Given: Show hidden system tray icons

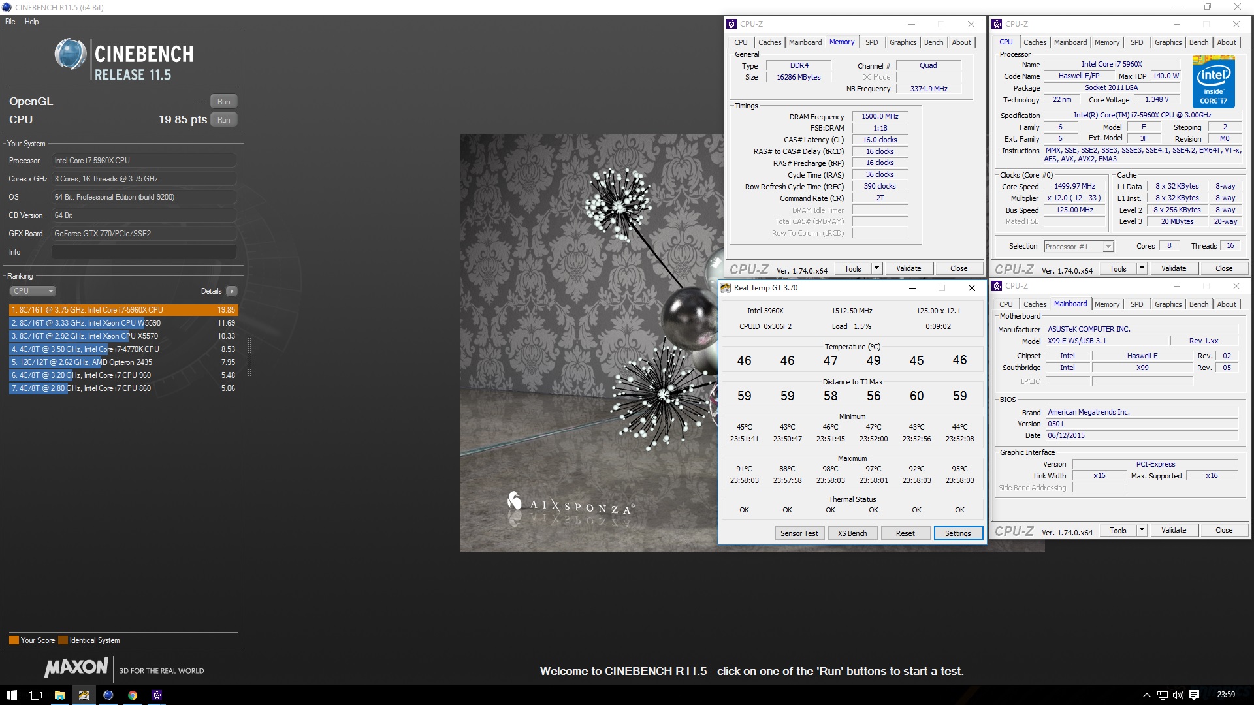Looking at the screenshot, I should tap(1146, 695).
